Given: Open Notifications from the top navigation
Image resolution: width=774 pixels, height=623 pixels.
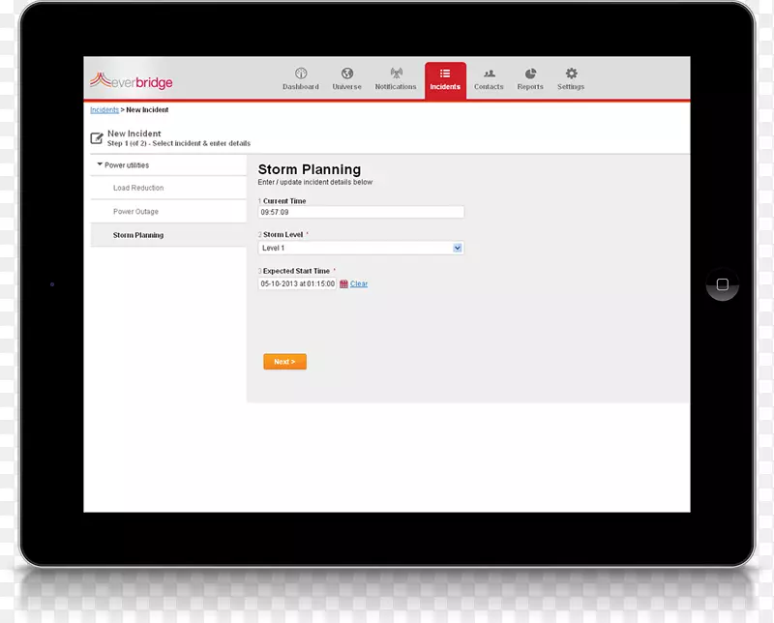Looking at the screenshot, I should tap(396, 78).
